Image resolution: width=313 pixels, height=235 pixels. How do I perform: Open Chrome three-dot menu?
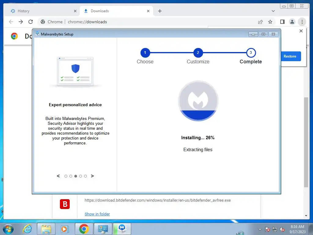pyautogui.click(x=302, y=22)
